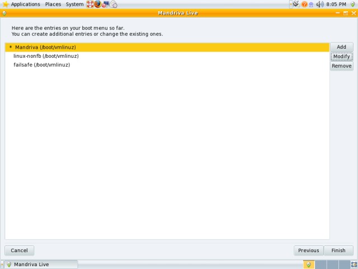Launch the Firefox browser from the top panel
Viewport: 358px width, 269px height.
click(x=98, y=4)
